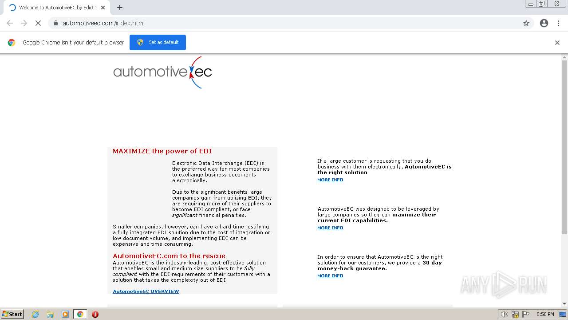This screenshot has height=320, width=568.
Task: Click the padlock site info icon
Action: point(56,23)
